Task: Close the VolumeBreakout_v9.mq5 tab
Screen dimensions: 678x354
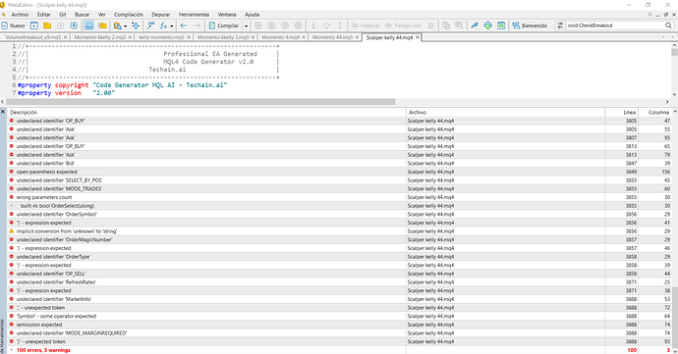Action: tap(65, 37)
